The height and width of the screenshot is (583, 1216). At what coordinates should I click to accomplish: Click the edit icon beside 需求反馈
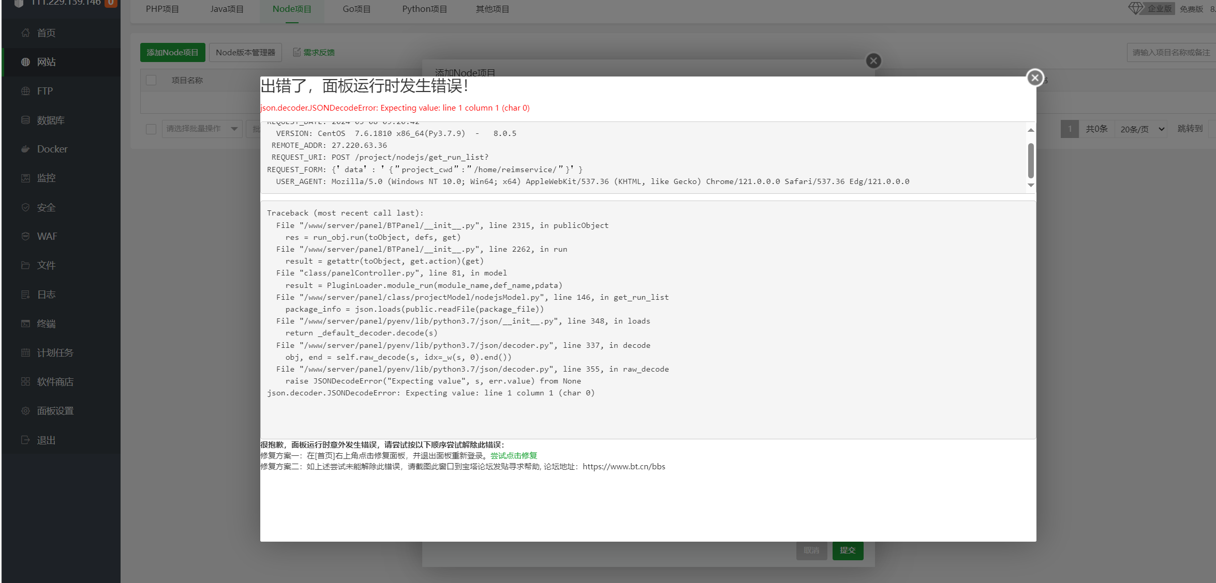297,52
